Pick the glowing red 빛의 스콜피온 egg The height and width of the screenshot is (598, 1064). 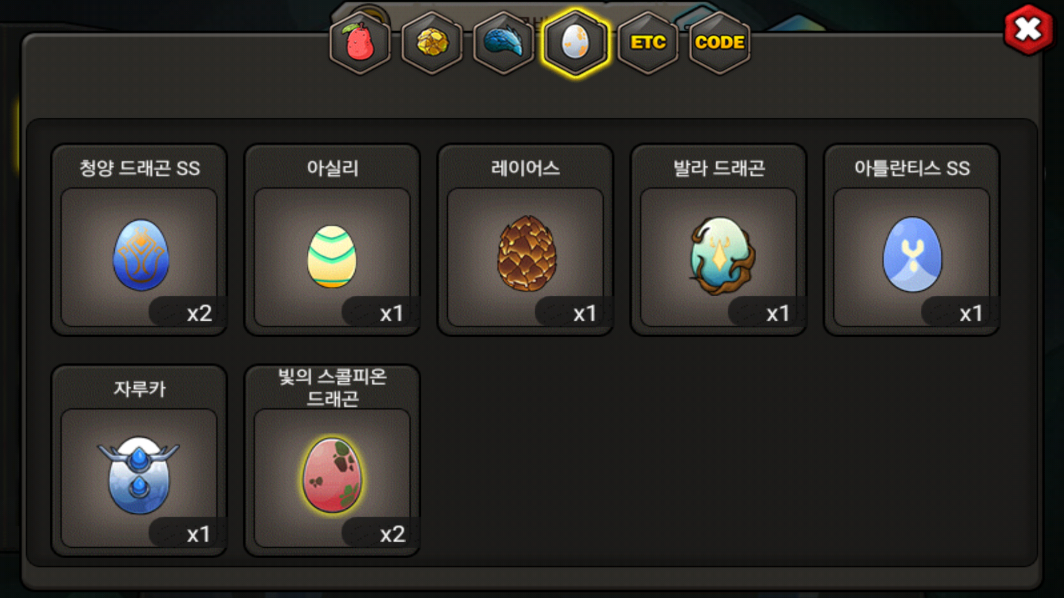click(x=332, y=475)
